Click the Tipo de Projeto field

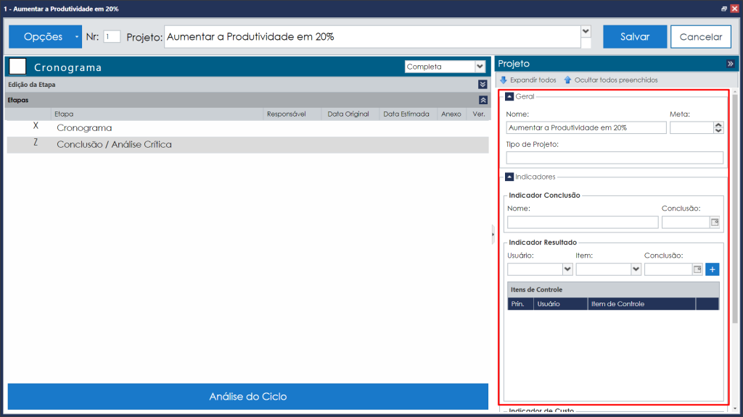coord(615,158)
